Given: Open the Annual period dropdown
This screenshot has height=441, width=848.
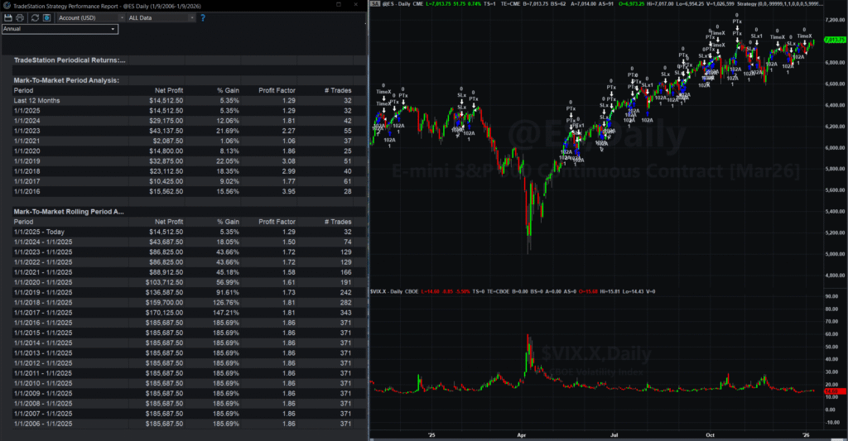Looking at the screenshot, I should point(60,29).
